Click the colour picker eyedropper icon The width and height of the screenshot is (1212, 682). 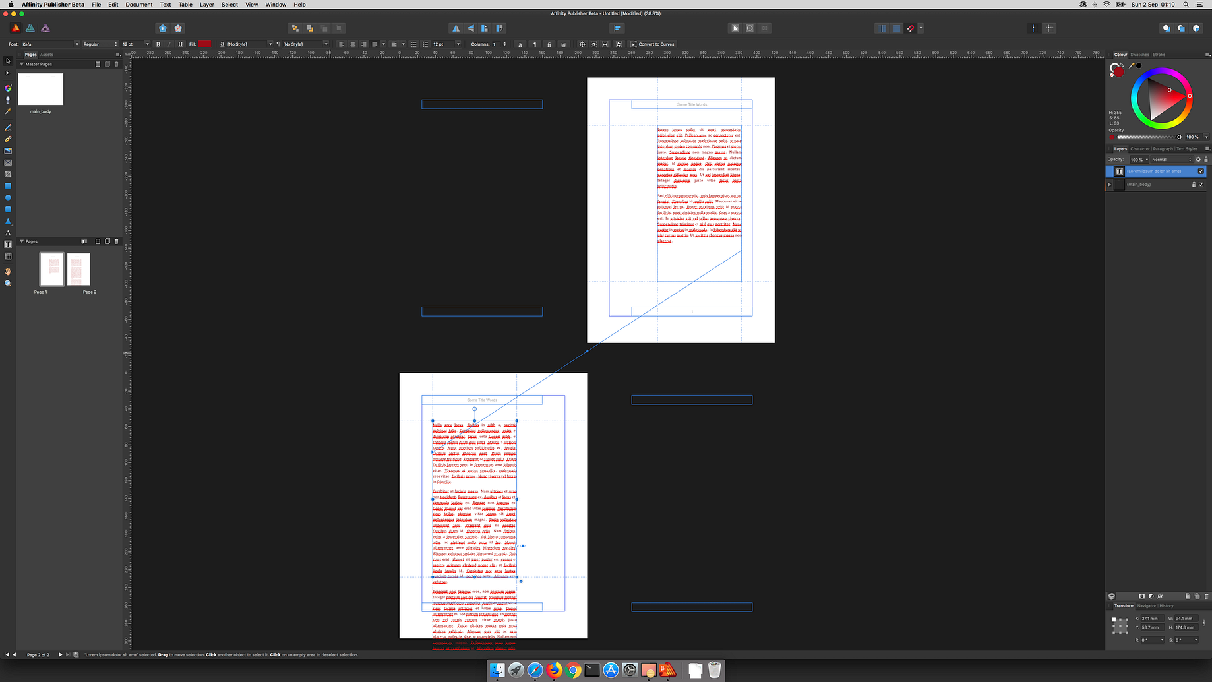tap(1132, 65)
